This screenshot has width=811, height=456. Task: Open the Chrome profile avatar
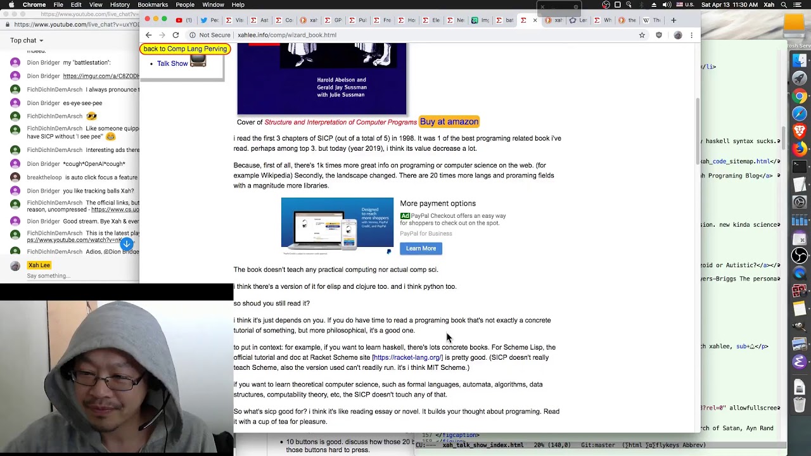point(677,35)
